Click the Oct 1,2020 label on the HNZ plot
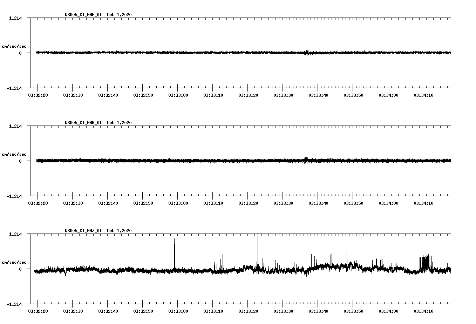The height and width of the screenshot is (324, 476). click(119, 231)
